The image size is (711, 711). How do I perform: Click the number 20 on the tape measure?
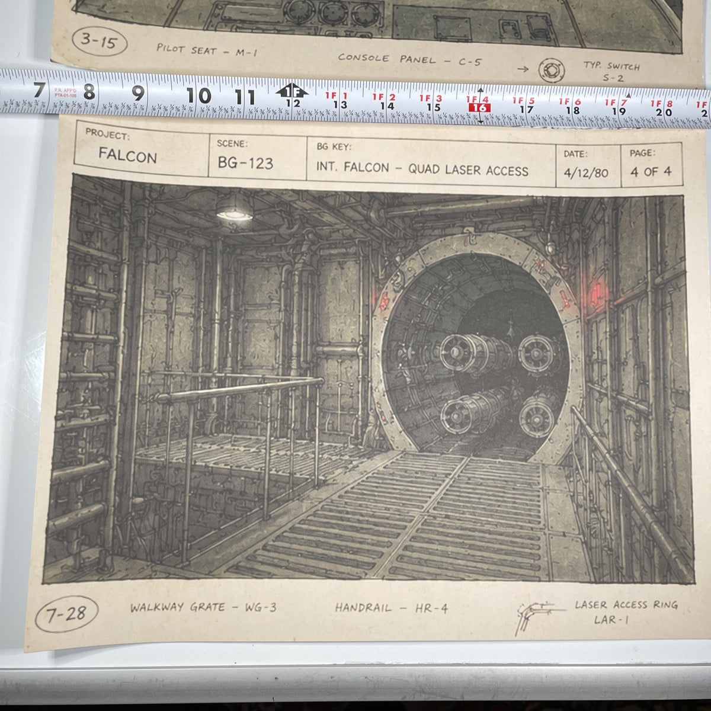click(x=664, y=112)
